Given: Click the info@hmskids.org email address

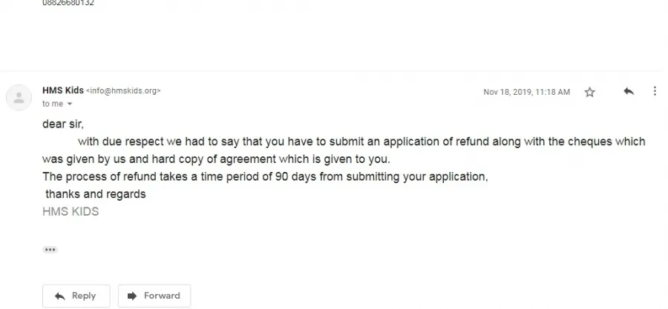Looking at the screenshot, I should 123,91.
